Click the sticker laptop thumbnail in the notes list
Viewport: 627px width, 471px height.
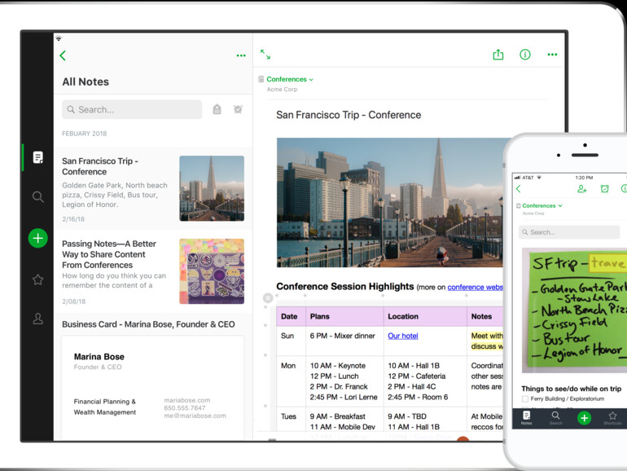pyautogui.click(x=212, y=271)
